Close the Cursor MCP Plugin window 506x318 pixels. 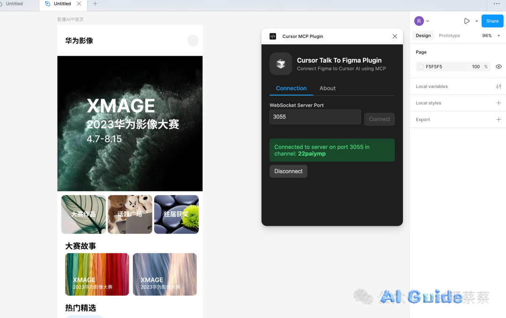coord(394,36)
